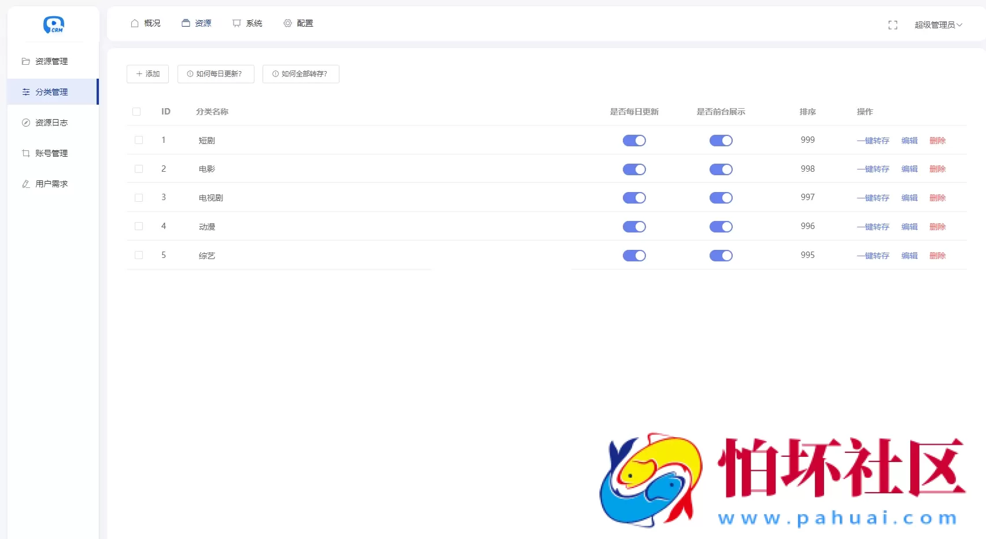The width and height of the screenshot is (986, 539).
Task: Click 一键转存 for 电视剧 row
Action: click(873, 198)
